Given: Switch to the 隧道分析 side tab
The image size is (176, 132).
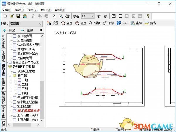Looking at the screenshot, I should [3, 84].
